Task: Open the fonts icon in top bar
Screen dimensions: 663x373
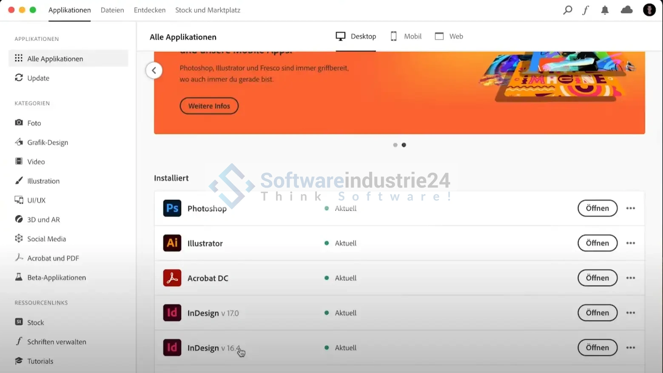Action: (x=586, y=10)
